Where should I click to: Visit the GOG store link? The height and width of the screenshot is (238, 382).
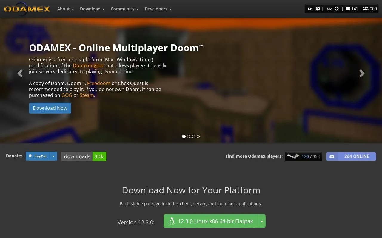coord(67,95)
